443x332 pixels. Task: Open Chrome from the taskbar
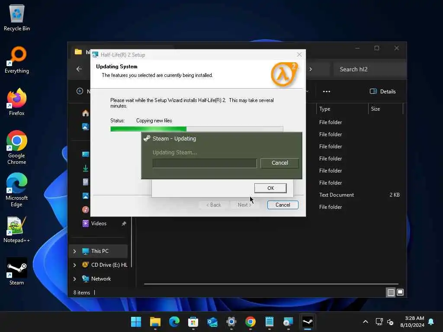pos(250,322)
